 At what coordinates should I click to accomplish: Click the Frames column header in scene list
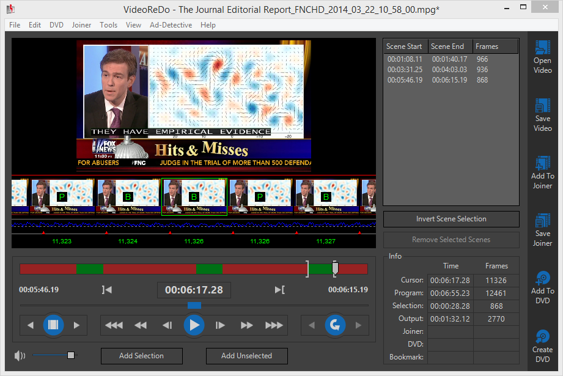[x=495, y=46]
